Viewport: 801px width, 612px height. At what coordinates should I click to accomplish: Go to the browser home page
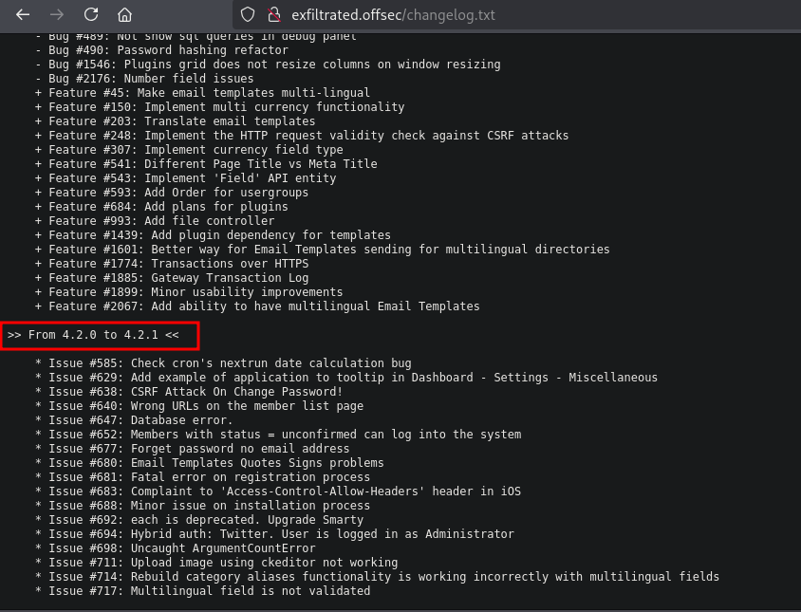tap(124, 15)
